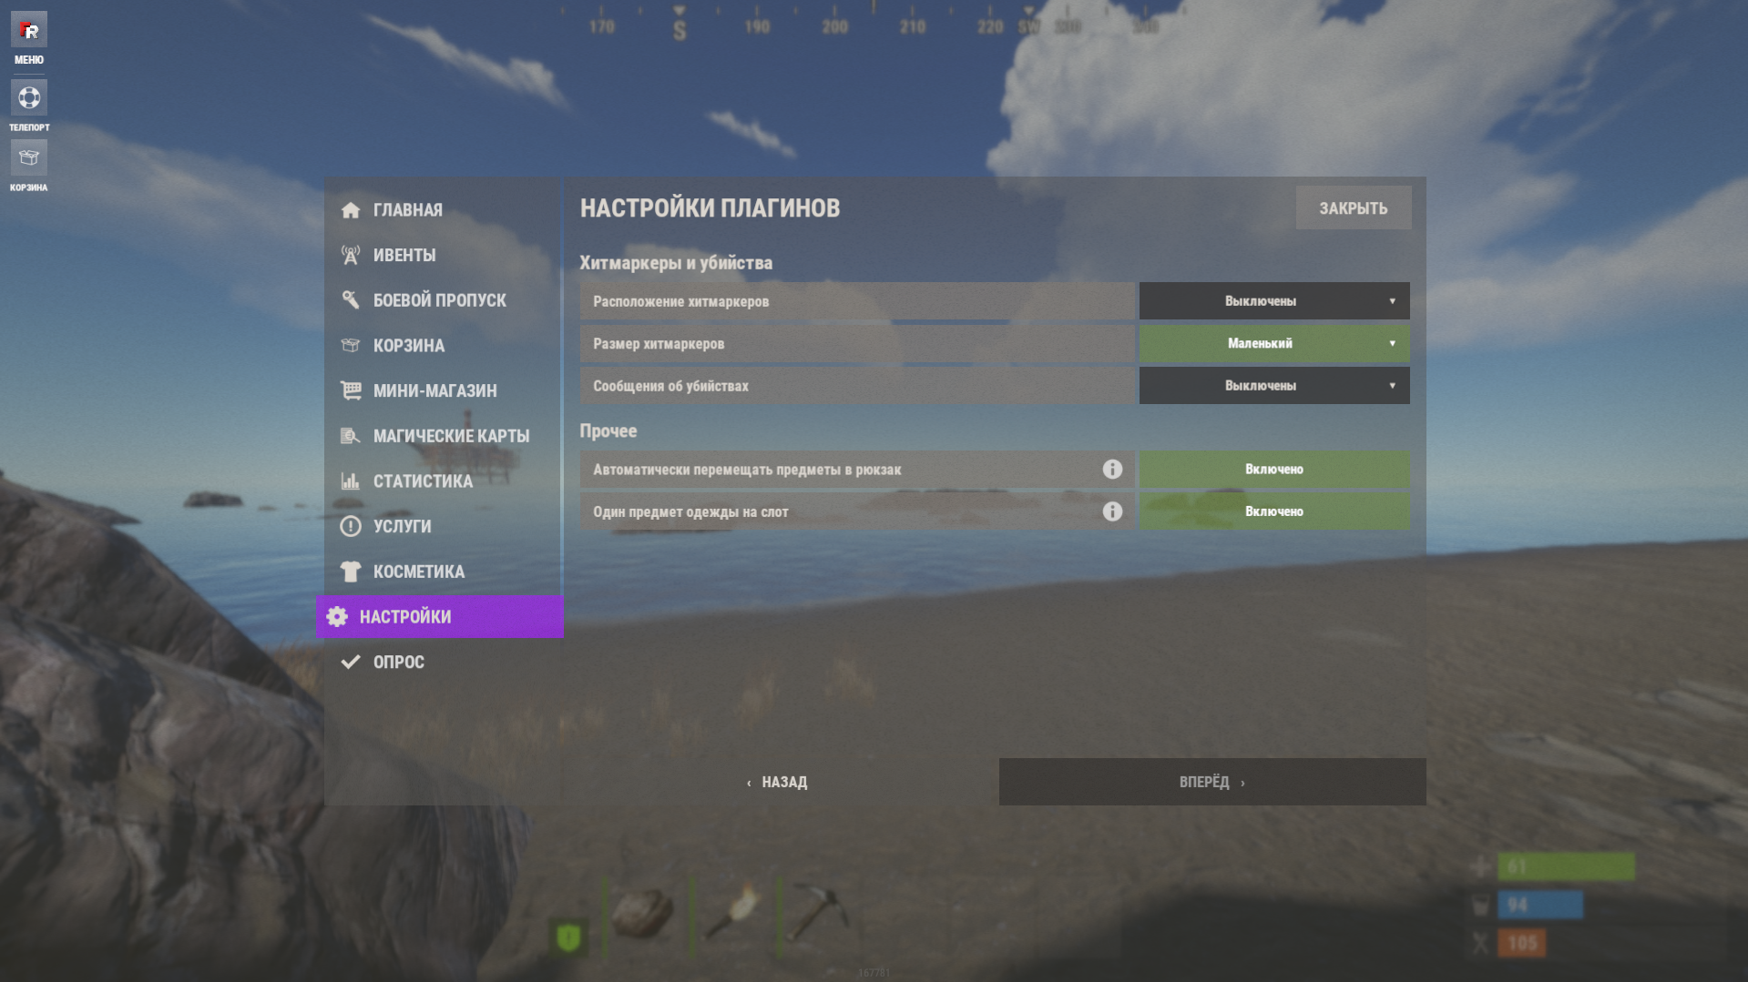The width and height of the screenshot is (1748, 982).
Task: Open the КОРЗИНА box icon in HUD
Action: tap(29, 158)
